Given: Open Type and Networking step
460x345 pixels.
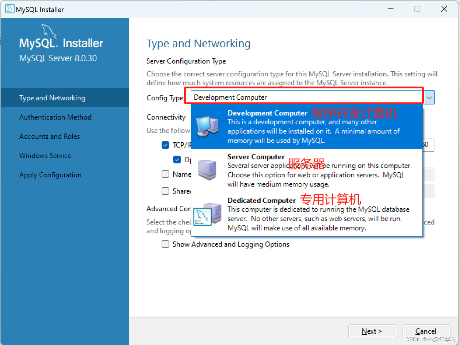Looking at the screenshot, I should pyautogui.click(x=65, y=98).
